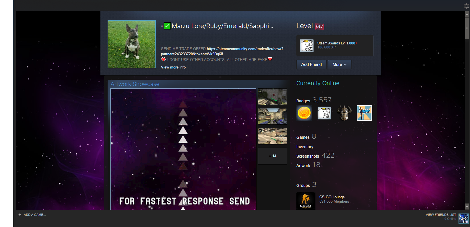Open the Steam Awards badge icon
This screenshot has height=227, width=470.
click(307, 46)
